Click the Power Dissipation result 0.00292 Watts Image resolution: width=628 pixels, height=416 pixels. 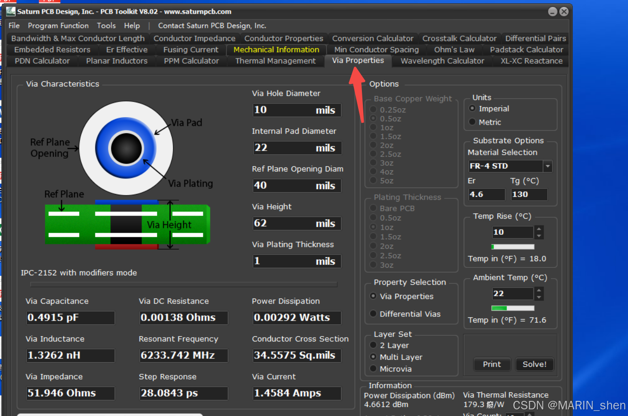297,318
